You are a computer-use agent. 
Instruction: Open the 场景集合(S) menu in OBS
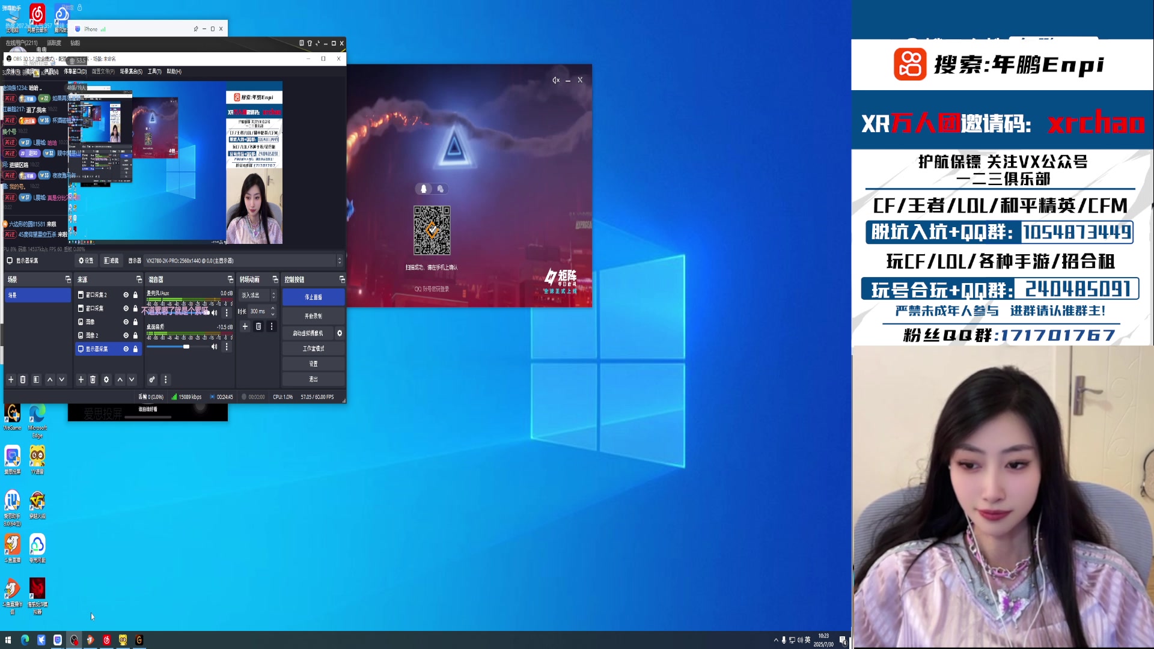(131, 72)
